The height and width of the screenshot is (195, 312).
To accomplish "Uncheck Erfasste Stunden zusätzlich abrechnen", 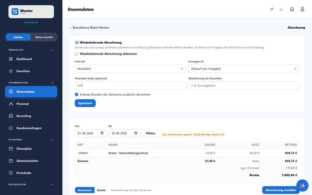I will click(76, 95).
